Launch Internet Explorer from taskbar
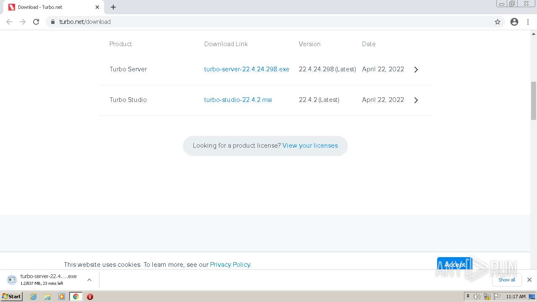The image size is (537, 302). tap(34, 297)
